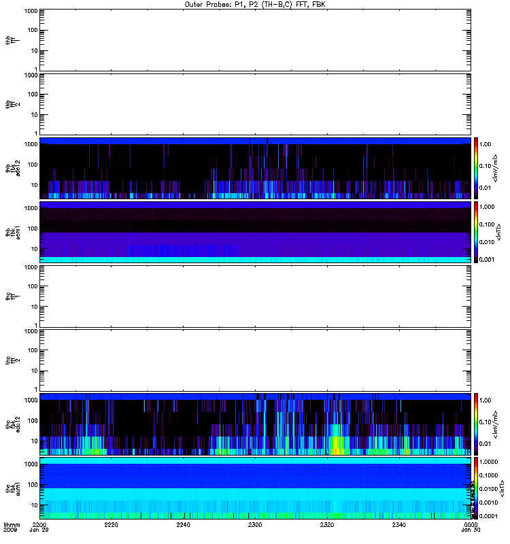Click the <|mV/m|> unit label beside thb edc12 colorbar
The height and width of the screenshot is (544, 510).
tap(496, 168)
